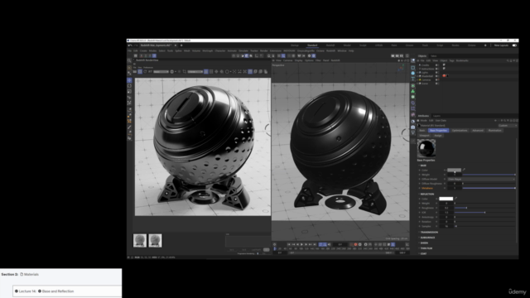Click the refresh render icon in RenderView
The image size is (530, 298).
[x=145, y=72]
